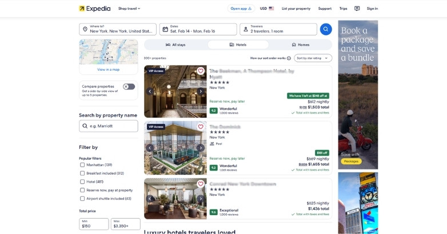
Task: Show previous photo of third hotel
Action: [x=150, y=199]
